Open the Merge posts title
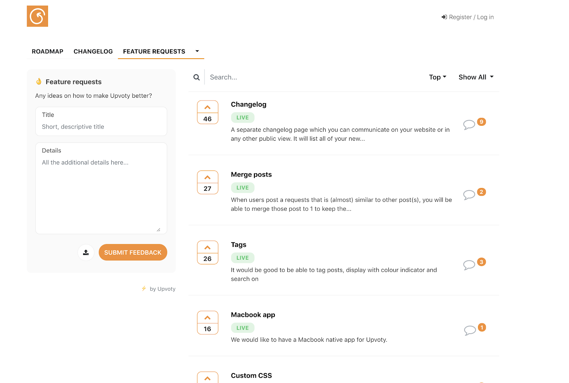This screenshot has height=383, width=569. (x=251, y=174)
